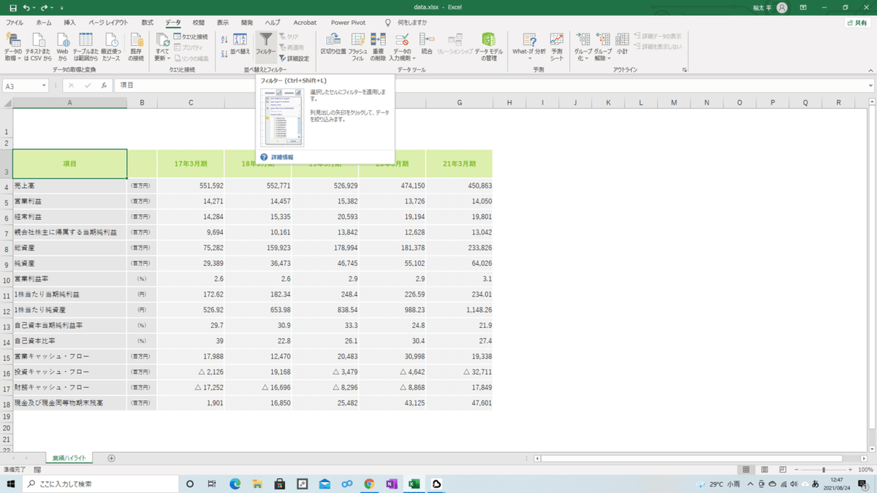
Task: Import from テーブルまたは範囲から
Action: (x=86, y=47)
